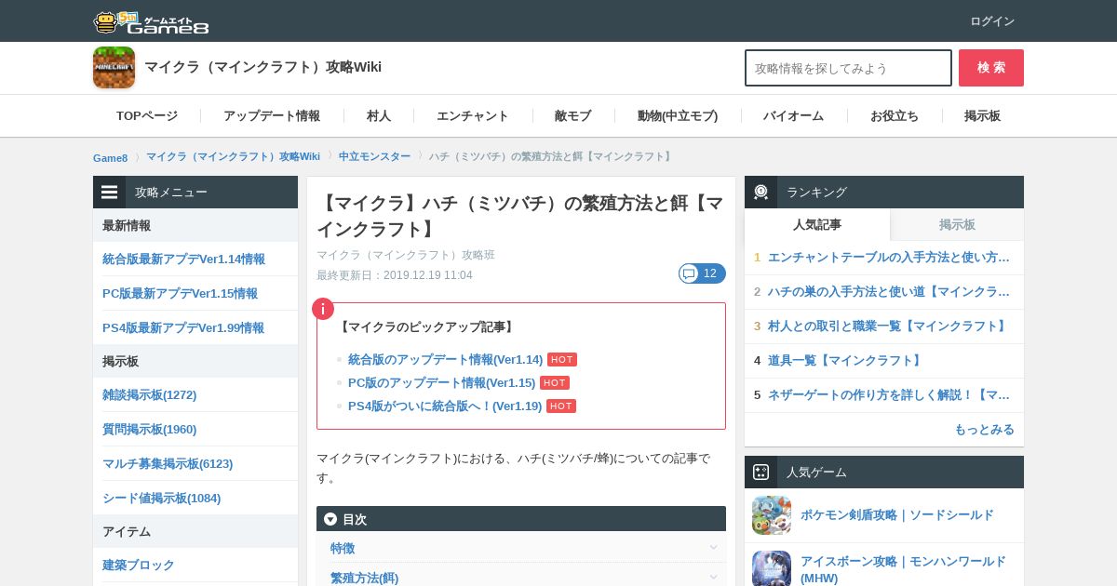Open 建築ブロック sidebar link
This screenshot has width=1117, height=586.
(x=139, y=566)
